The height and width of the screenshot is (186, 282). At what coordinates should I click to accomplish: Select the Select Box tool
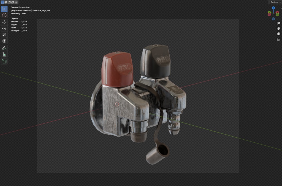pos(4,9)
